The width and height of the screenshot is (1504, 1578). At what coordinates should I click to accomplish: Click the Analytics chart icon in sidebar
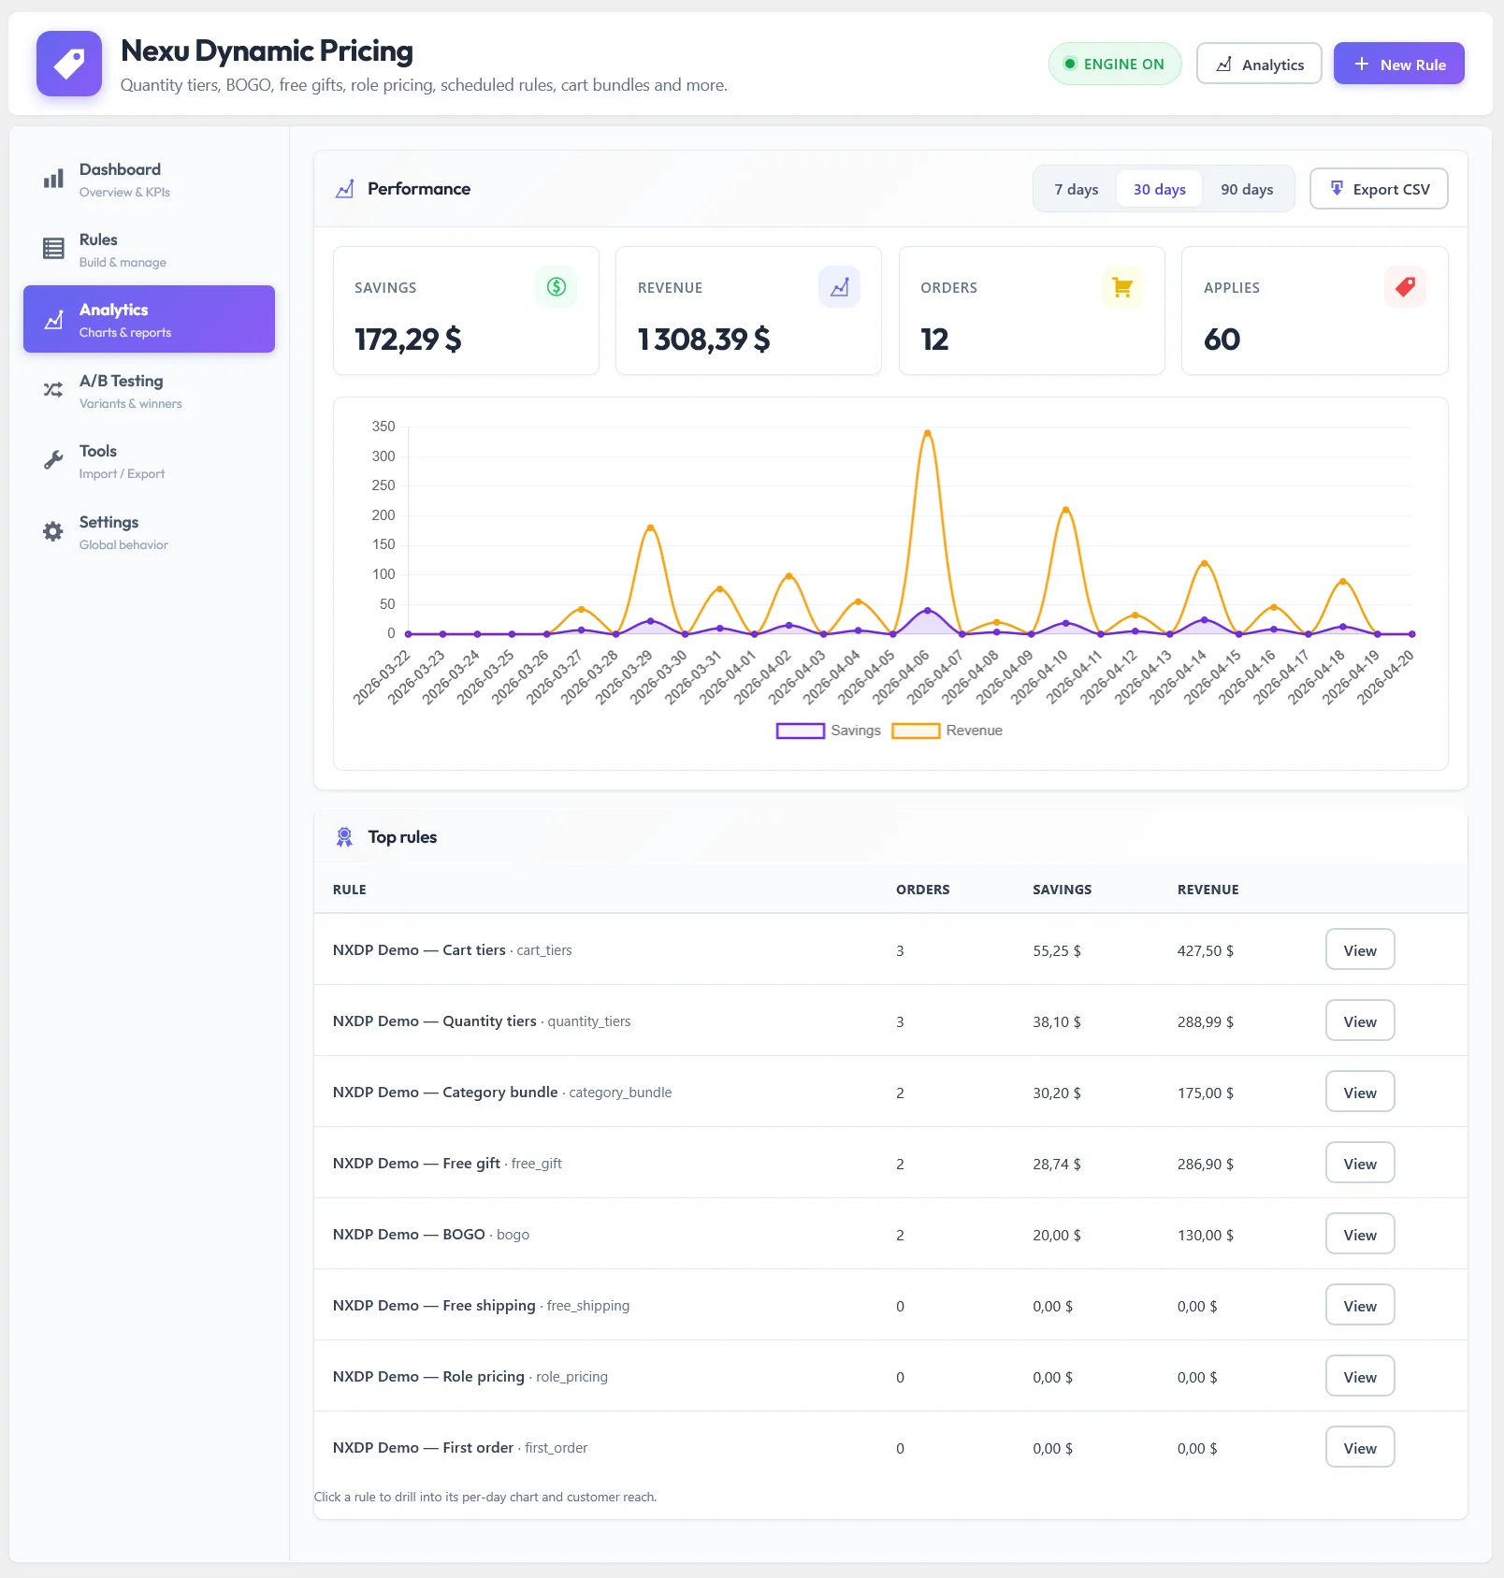pyautogui.click(x=53, y=320)
